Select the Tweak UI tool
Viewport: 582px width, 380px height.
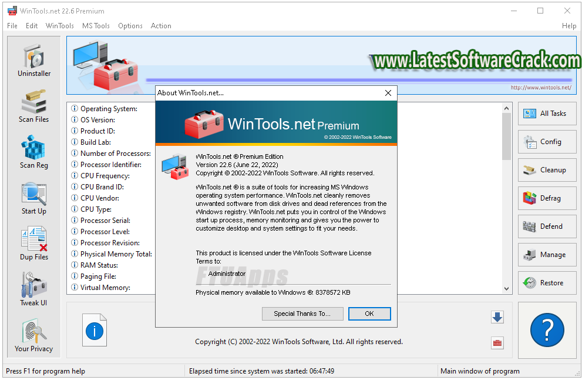click(33, 289)
